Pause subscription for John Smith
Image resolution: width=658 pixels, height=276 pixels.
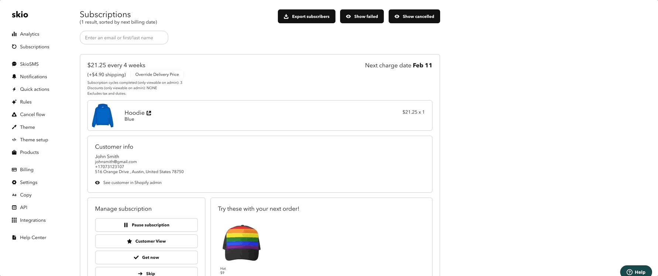[x=146, y=225]
